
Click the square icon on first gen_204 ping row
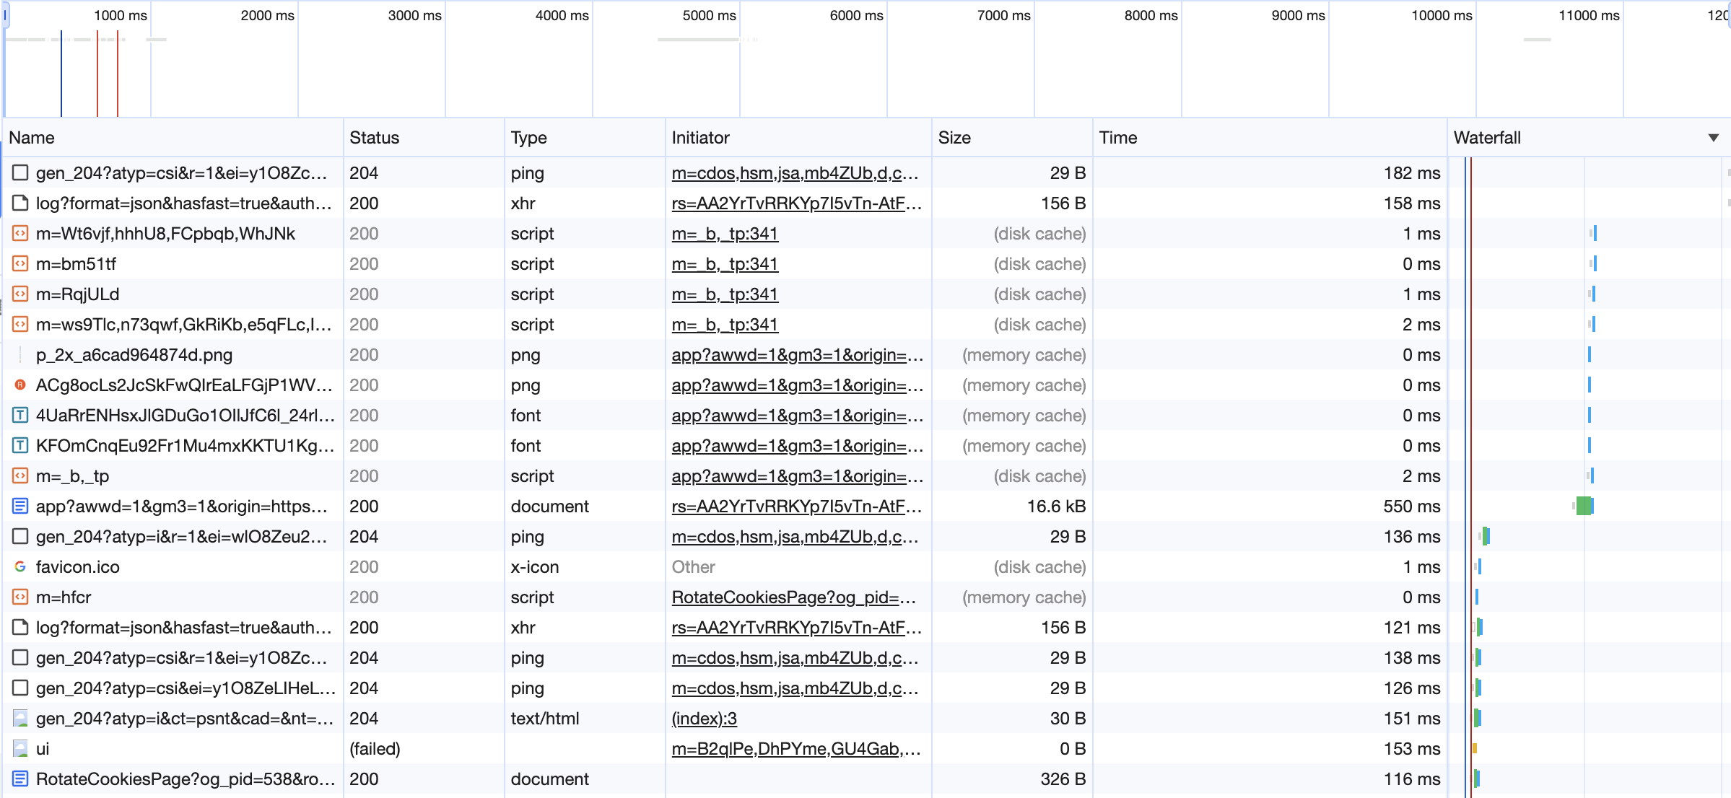(20, 173)
